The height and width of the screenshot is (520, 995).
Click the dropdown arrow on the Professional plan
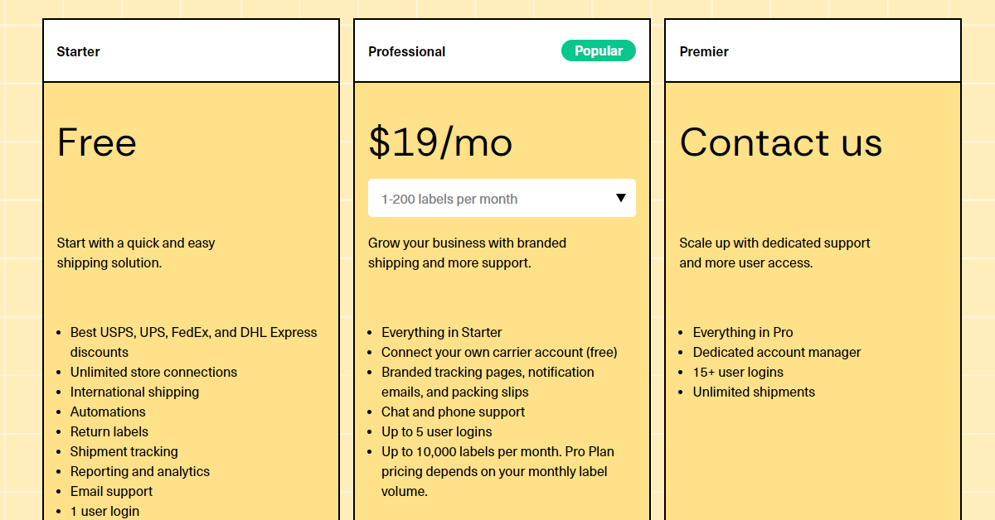(620, 198)
